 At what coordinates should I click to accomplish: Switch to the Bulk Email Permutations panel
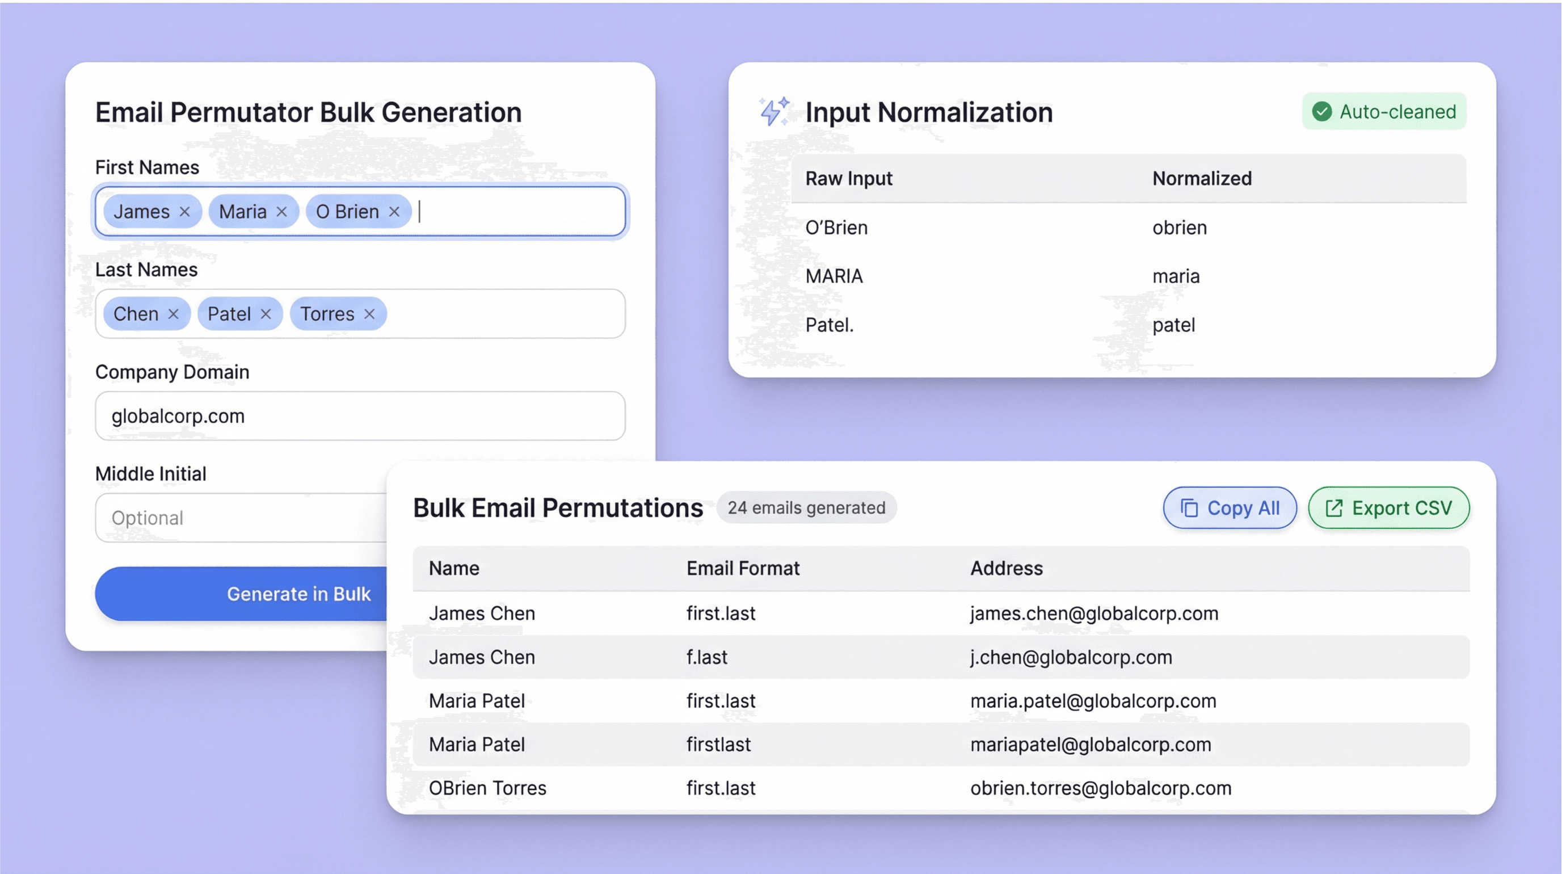click(558, 507)
